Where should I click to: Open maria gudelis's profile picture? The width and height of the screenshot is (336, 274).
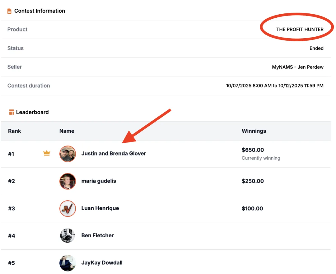pos(68,181)
